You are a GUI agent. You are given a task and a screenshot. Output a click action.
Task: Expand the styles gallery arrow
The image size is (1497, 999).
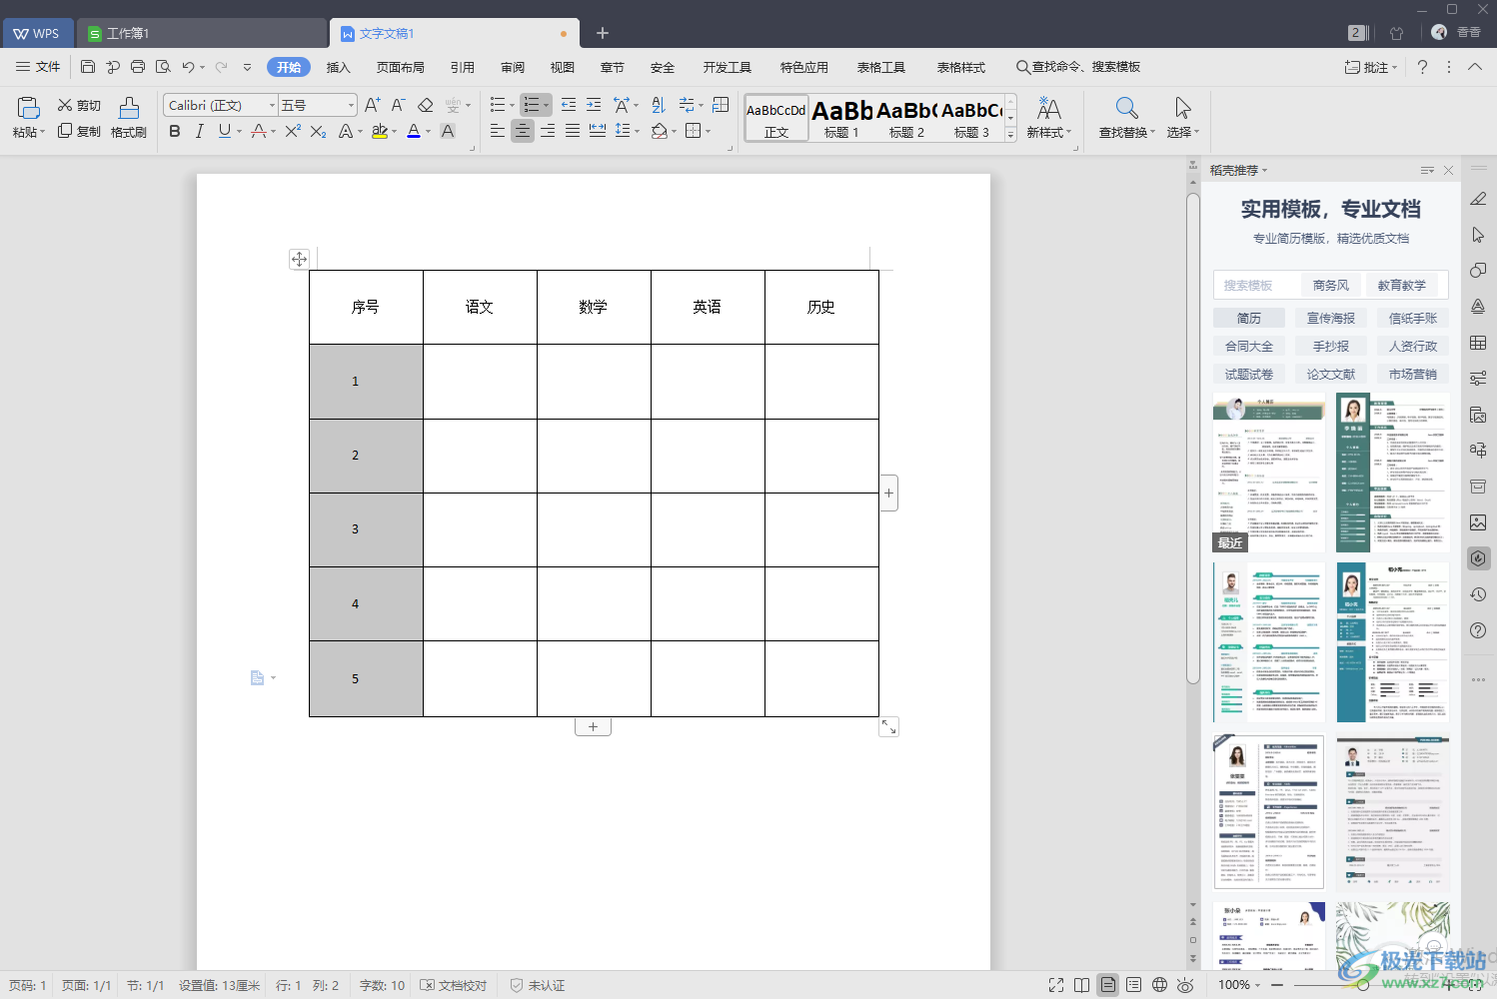1010,134
